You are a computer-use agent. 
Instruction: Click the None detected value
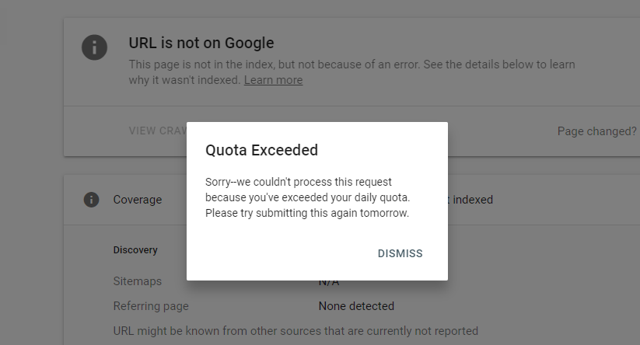[356, 306]
